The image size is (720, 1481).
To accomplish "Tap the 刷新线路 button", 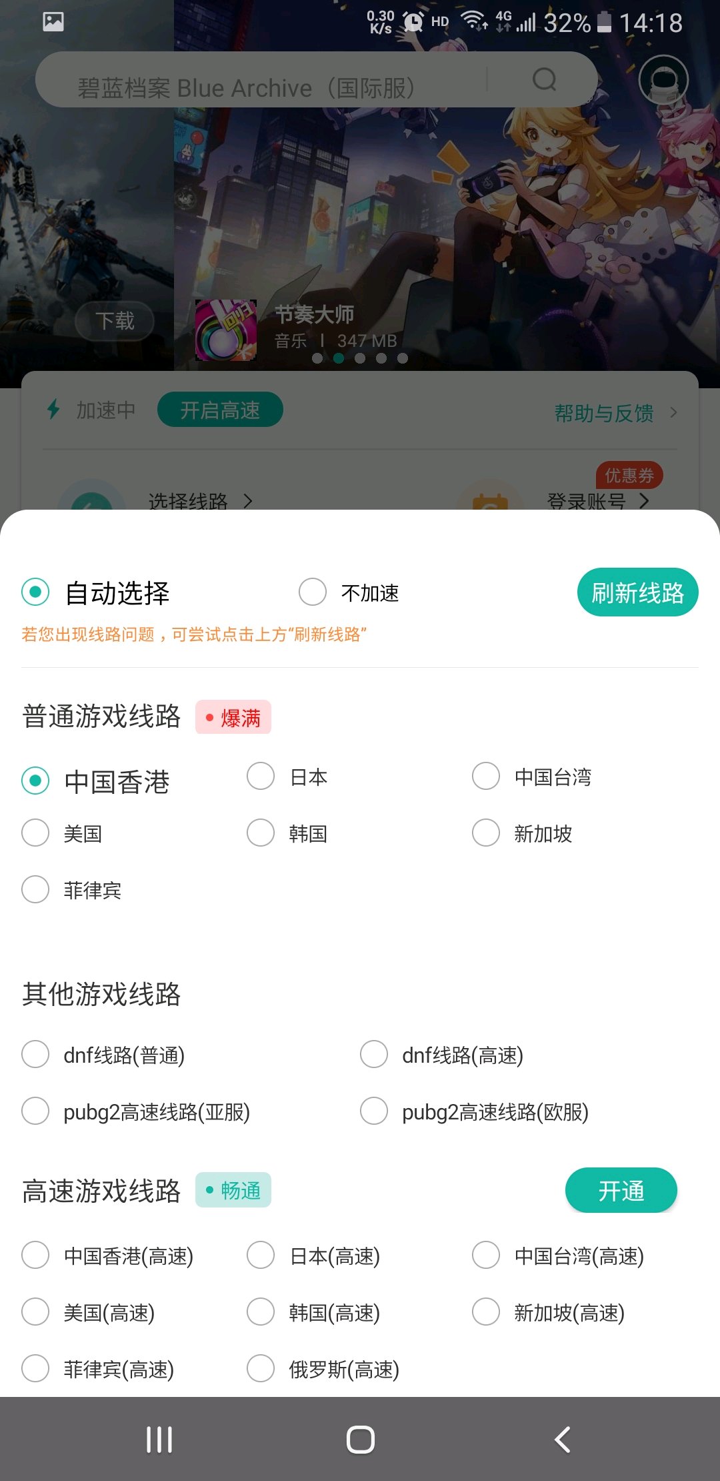I will (x=638, y=592).
